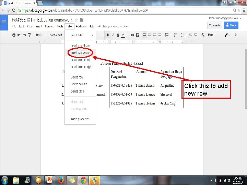The width and height of the screenshot is (247, 185).
Task: Add a comment from toolbar icon
Action: [138, 35]
